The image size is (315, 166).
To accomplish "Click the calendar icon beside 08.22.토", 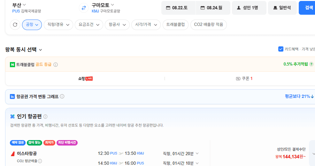I will (168, 8).
